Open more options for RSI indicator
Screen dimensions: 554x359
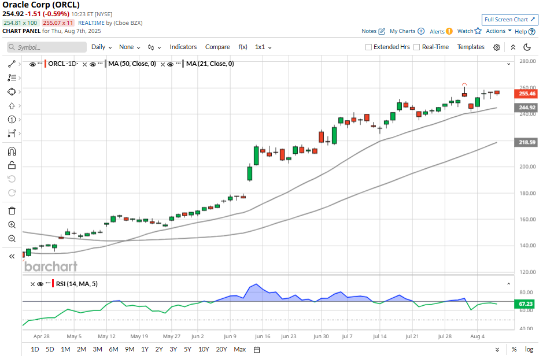48,283
